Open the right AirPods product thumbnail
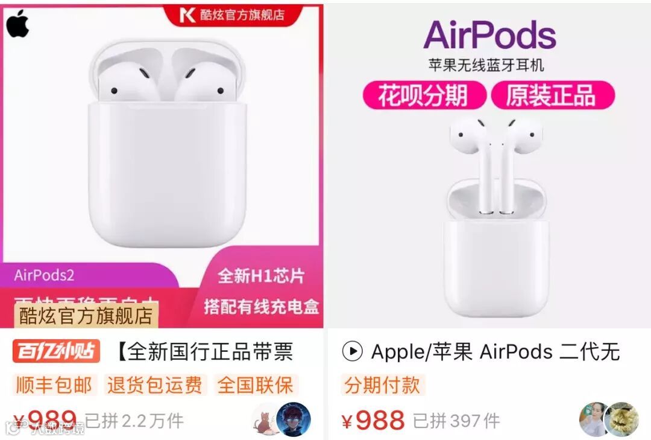Screen dimensions: 651x440 (x=489, y=167)
